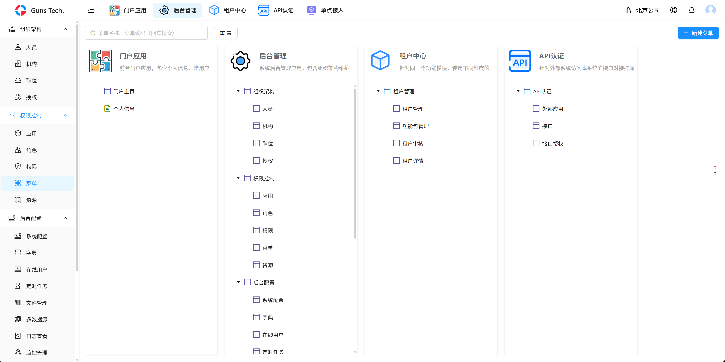Switch to the 租户中心 top tab
The image size is (725, 362).
click(x=228, y=10)
